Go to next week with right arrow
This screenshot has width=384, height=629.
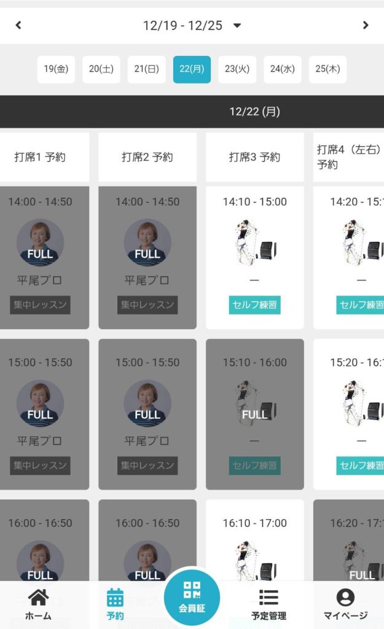coord(366,25)
